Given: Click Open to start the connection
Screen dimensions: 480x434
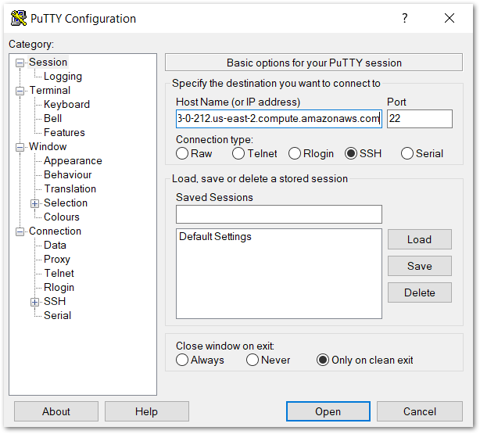Looking at the screenshot, I should point(328,411).
